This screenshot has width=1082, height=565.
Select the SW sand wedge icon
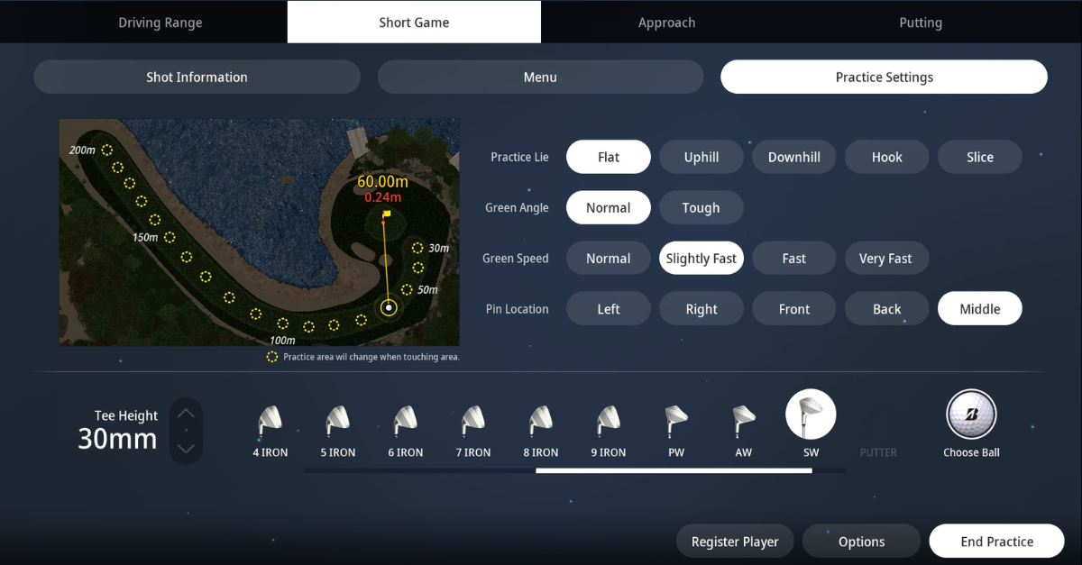(811, 415)
